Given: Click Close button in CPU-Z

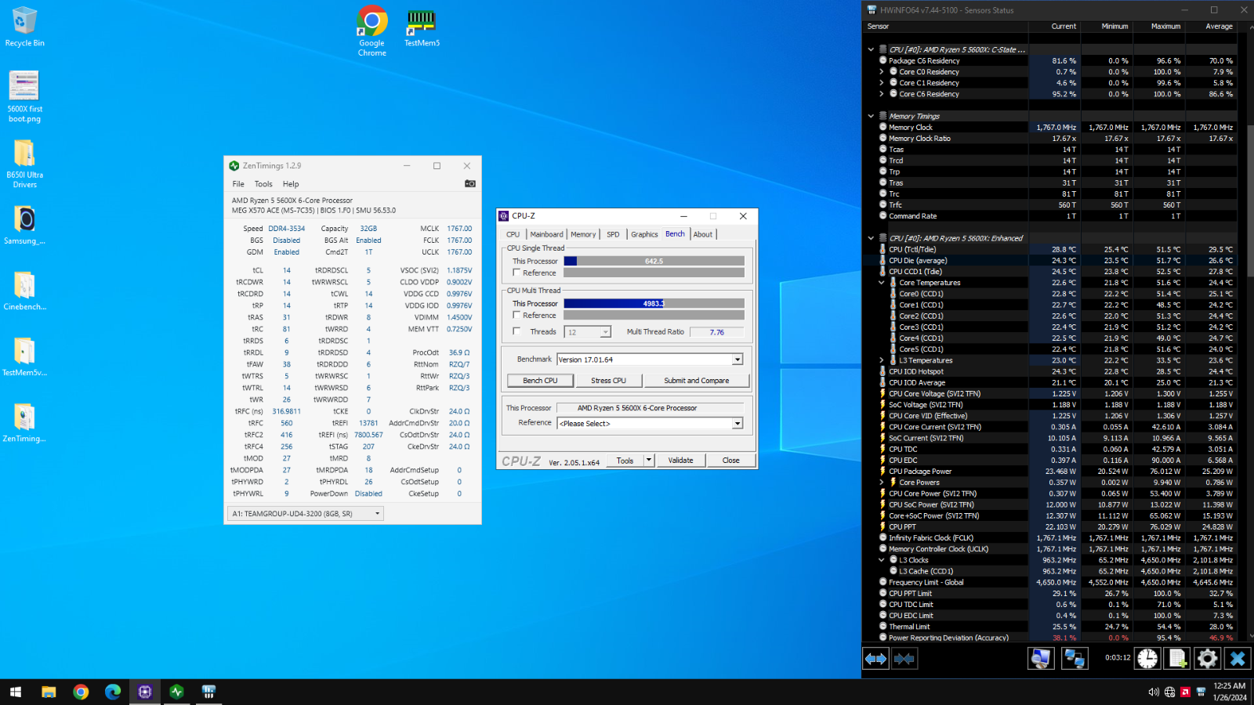Looking at the screenshot, I should coord(731,461).
